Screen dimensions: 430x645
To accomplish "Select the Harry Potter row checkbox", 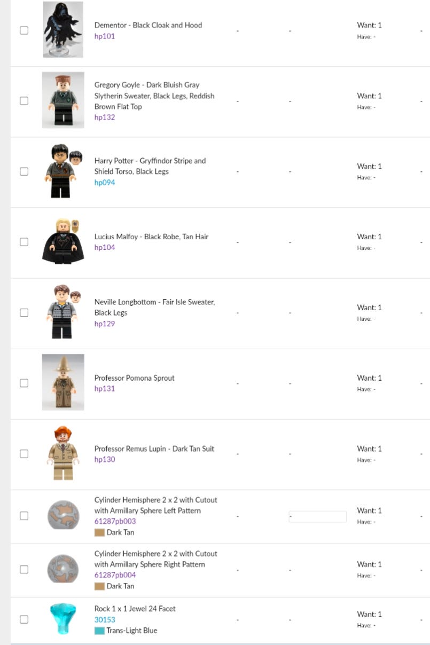I will coord(24,171).
